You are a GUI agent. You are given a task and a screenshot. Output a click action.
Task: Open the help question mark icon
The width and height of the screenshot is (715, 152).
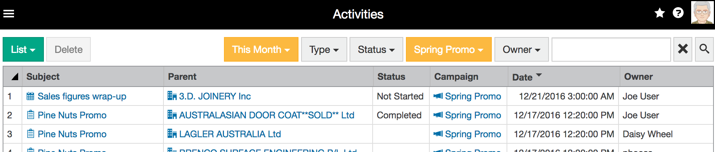678,13
